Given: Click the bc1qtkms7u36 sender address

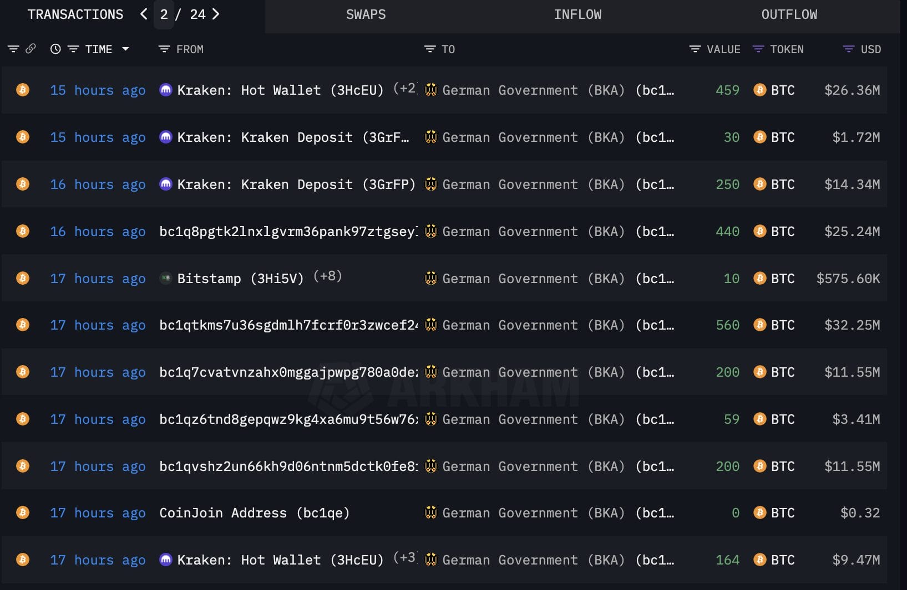Looking at the screenshot, I should click(x=288, y=325).
